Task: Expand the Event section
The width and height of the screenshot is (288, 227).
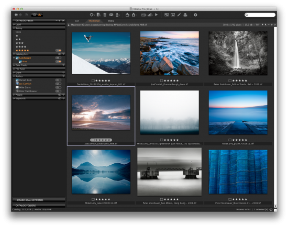Action: (14, 73)
